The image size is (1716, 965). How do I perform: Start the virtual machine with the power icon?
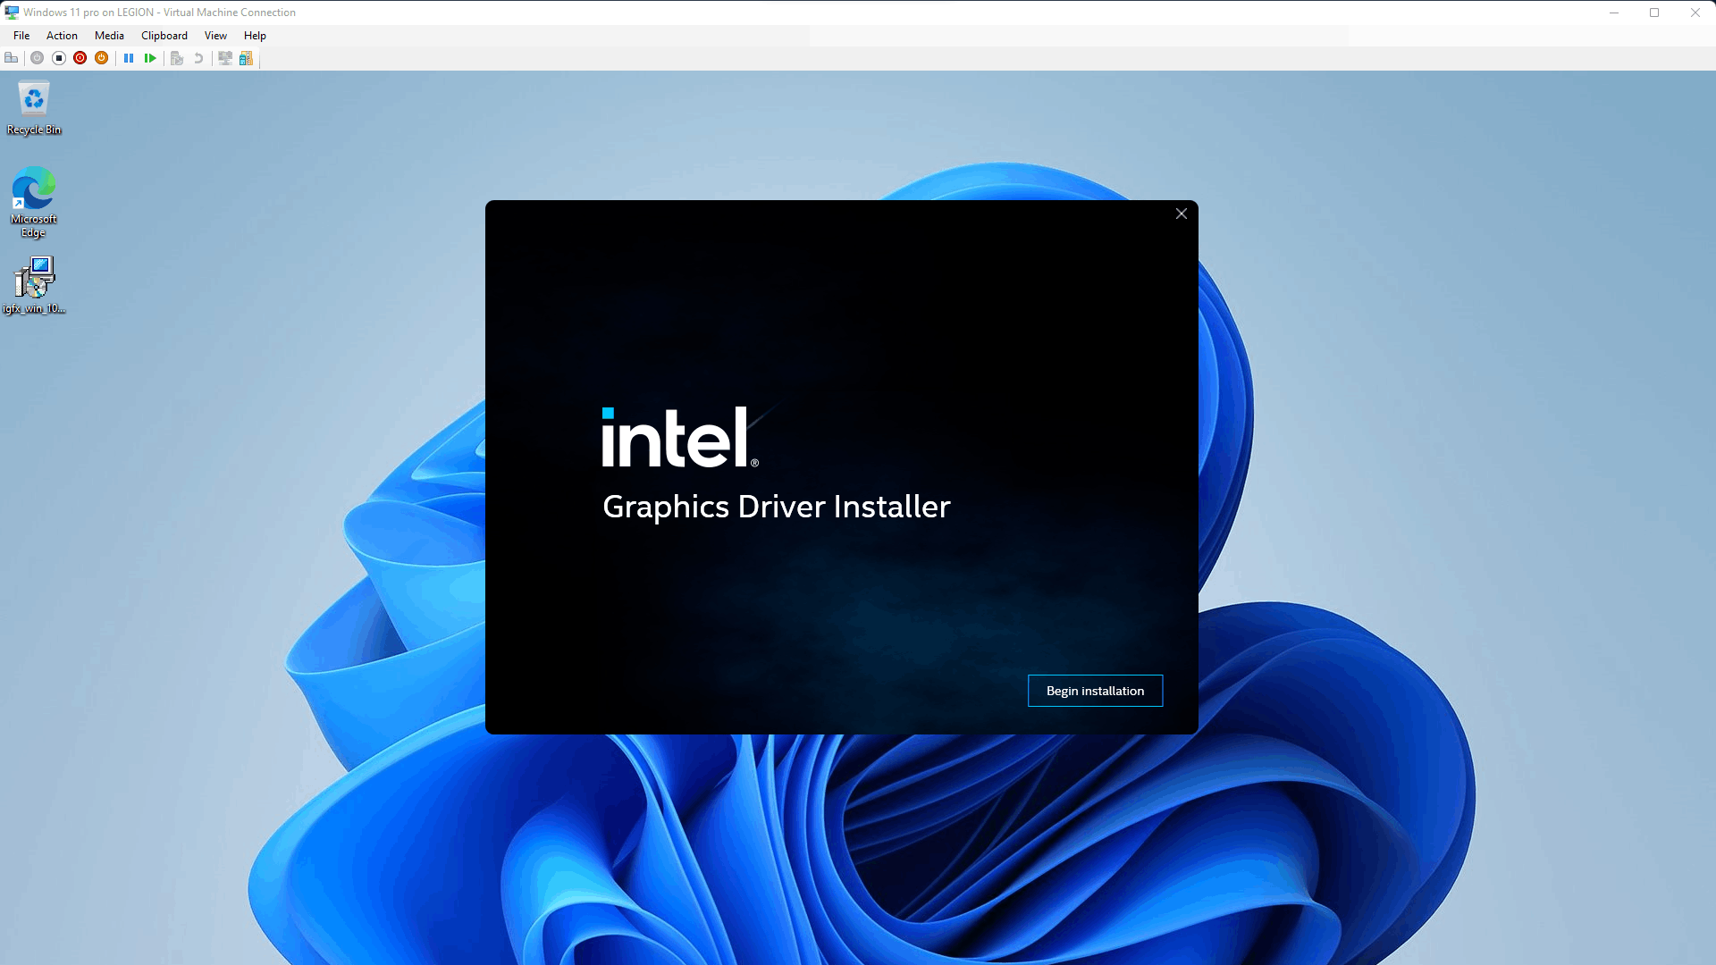coord(37,58)
